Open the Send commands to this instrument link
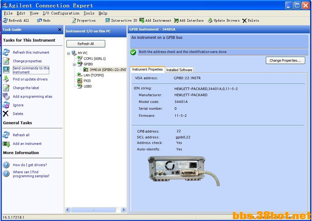312x221 pixels. pos(31,70)
